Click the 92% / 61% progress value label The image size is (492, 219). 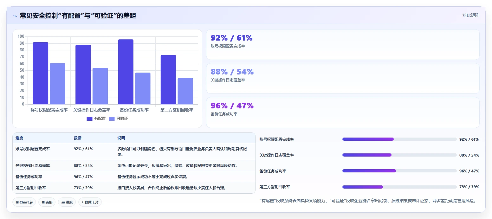[469, 139]
